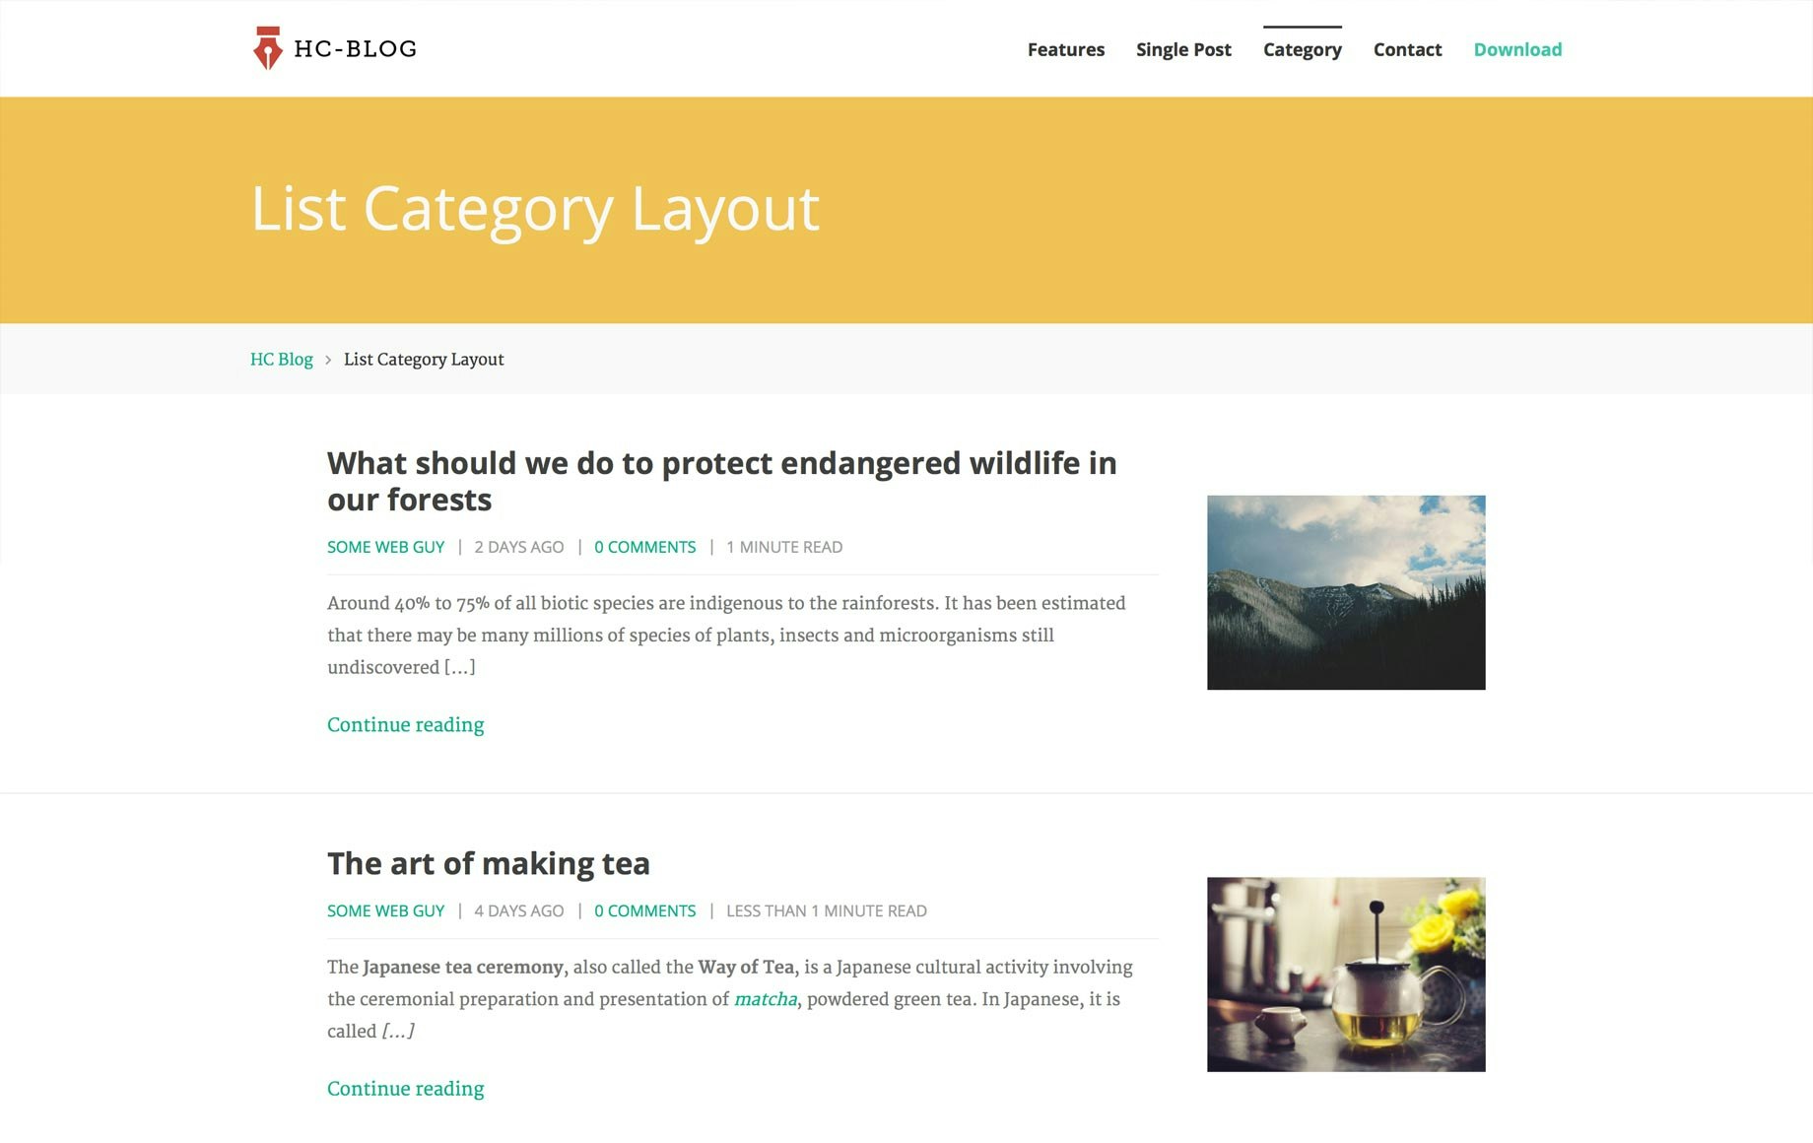Select the Category menu item
Viewport: 1813px width, 1143px height.
coord(1303,49)
